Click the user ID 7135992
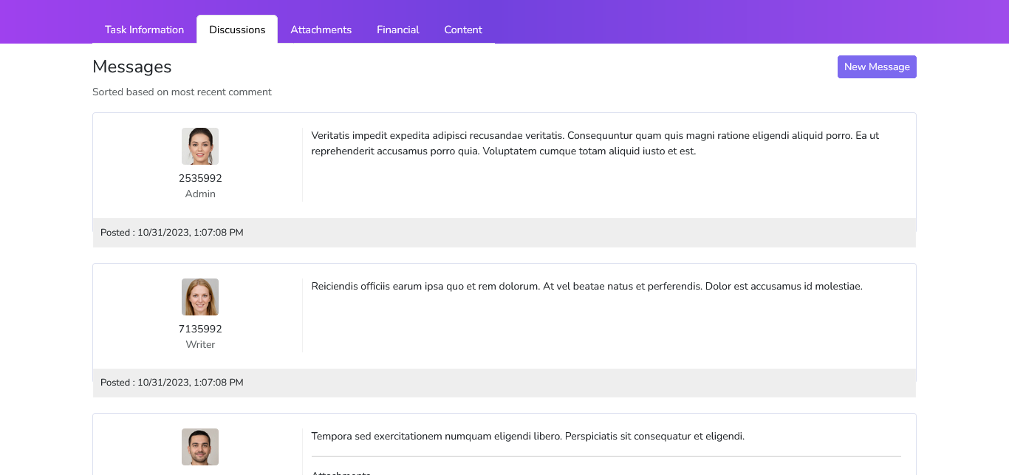The height and width of the screenshot is (475, 1009). coord(200,329)
